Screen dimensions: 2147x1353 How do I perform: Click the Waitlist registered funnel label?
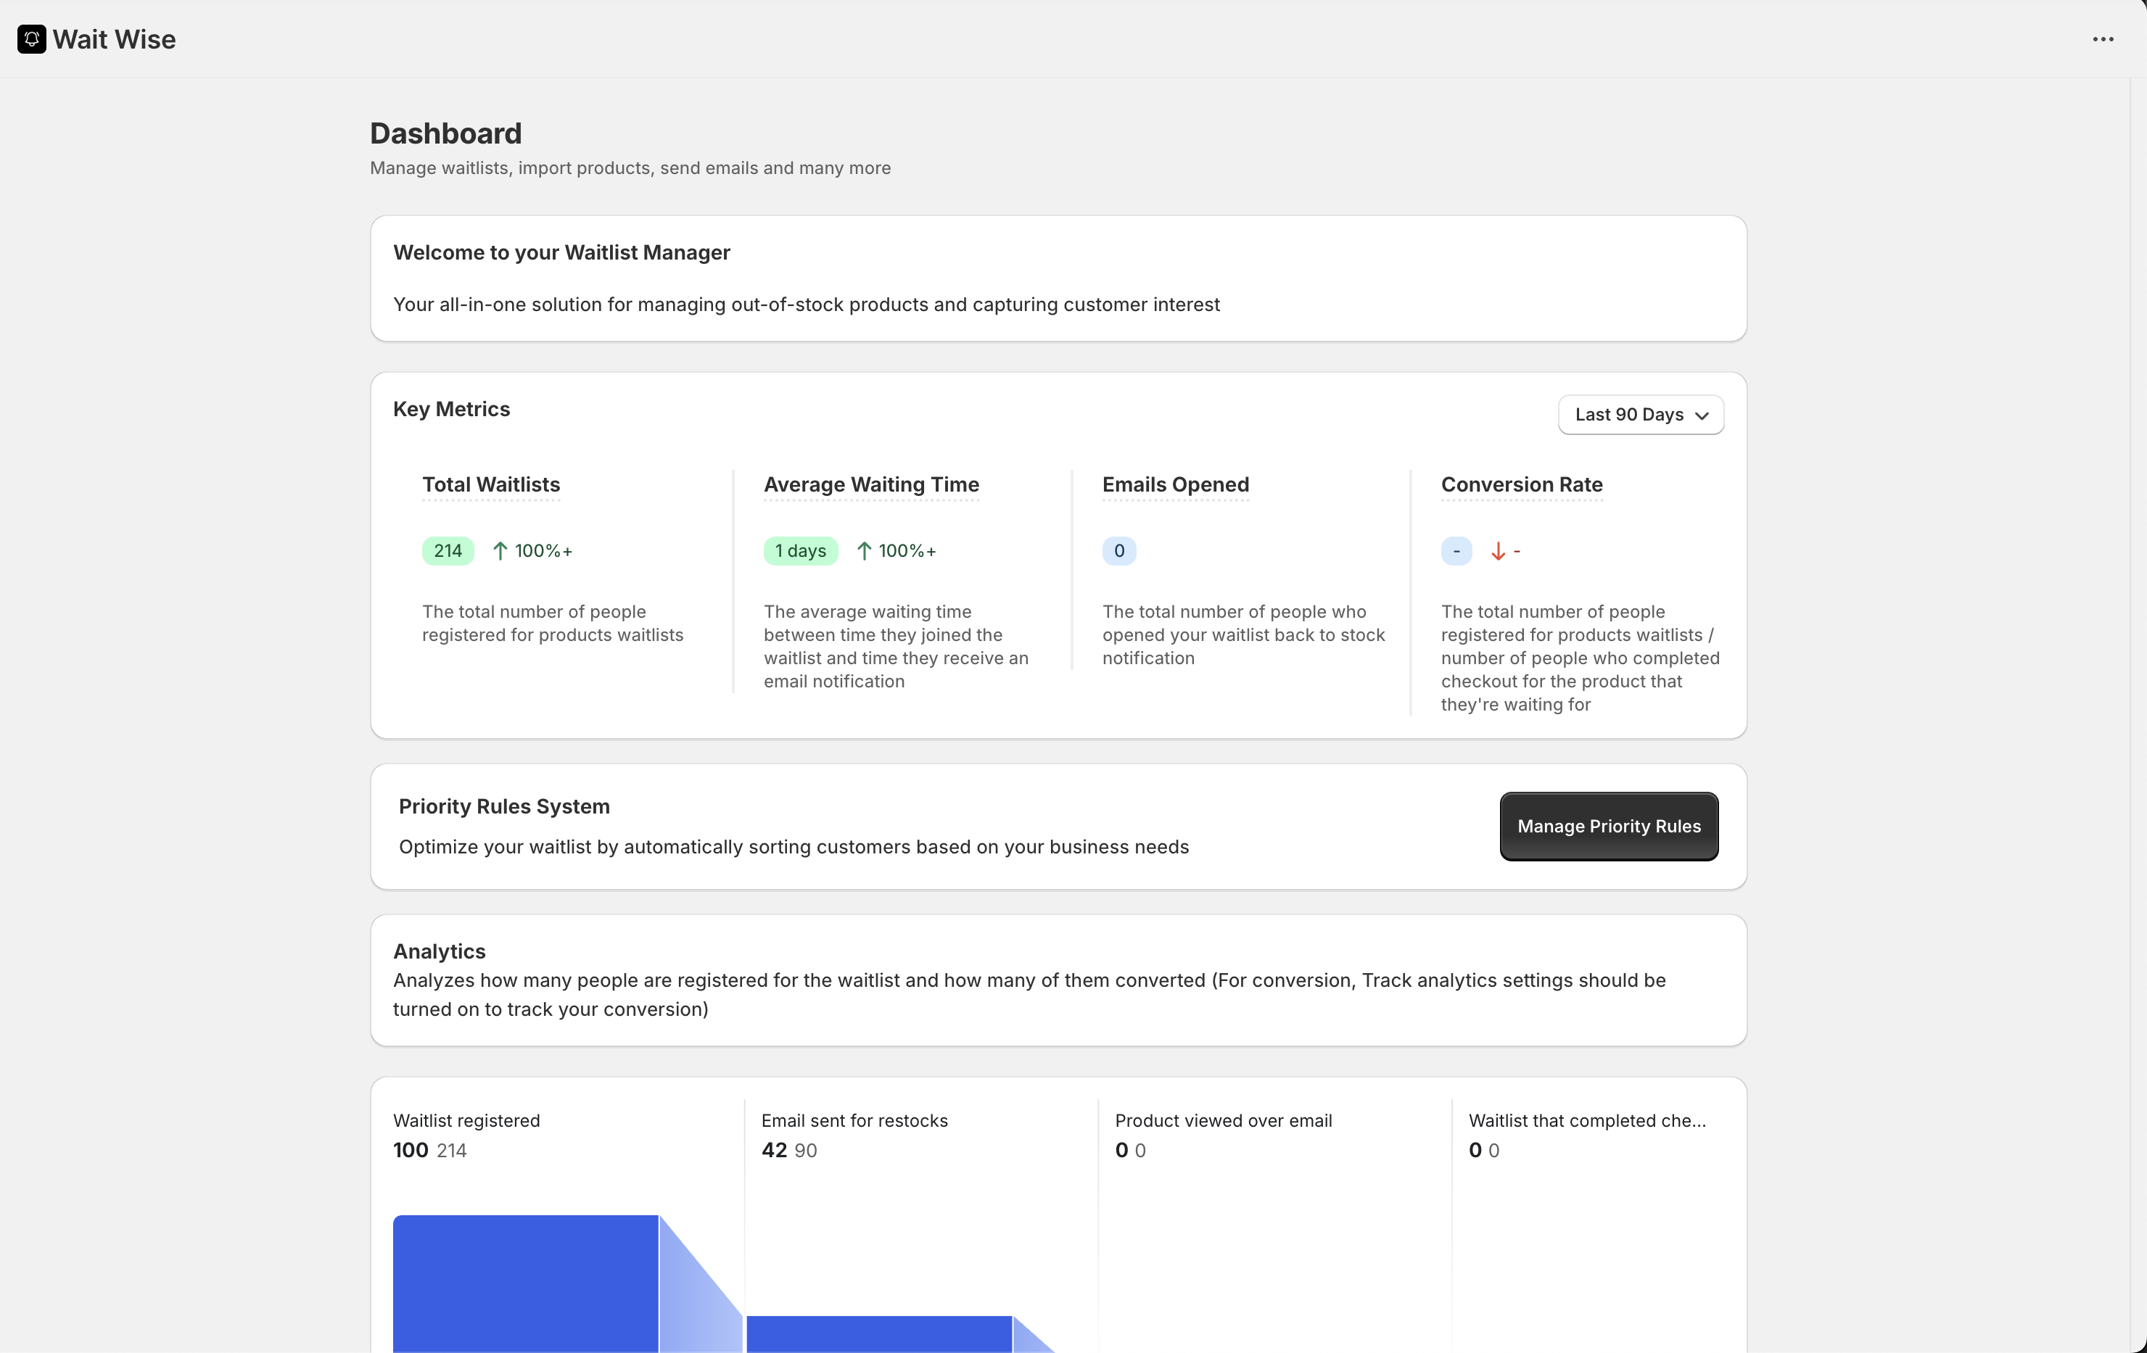tap(466, 1120)
